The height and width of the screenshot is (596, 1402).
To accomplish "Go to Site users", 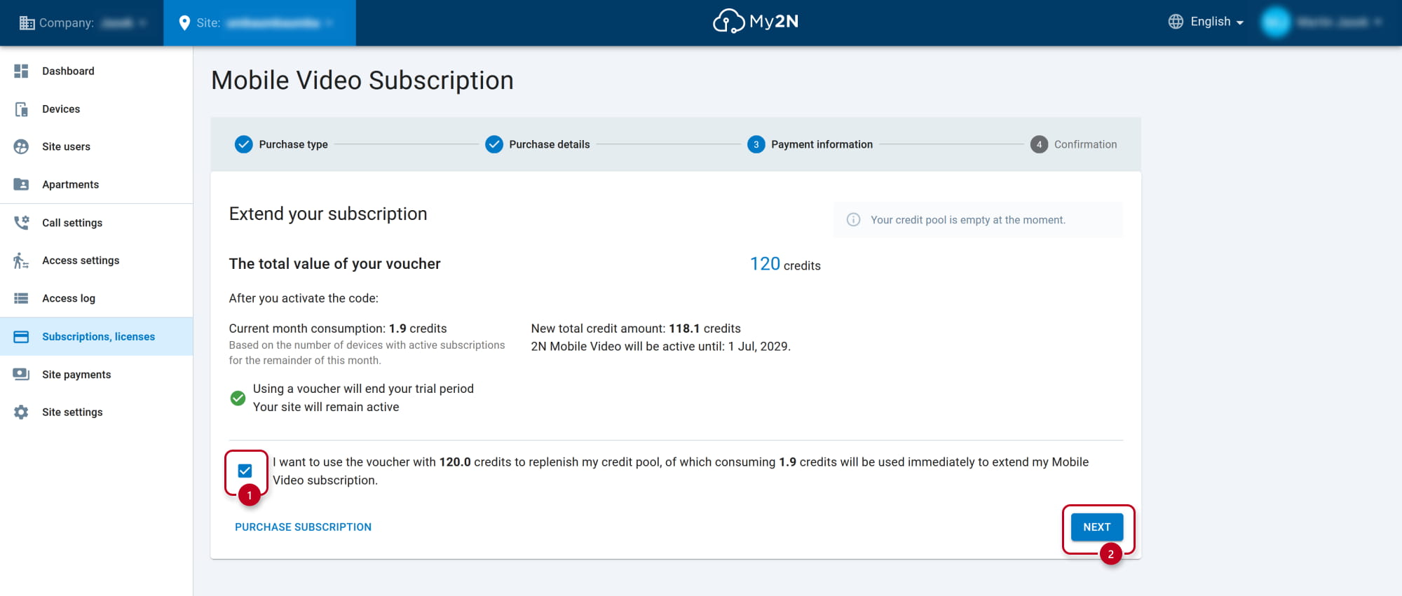I will tap(96, 146).
